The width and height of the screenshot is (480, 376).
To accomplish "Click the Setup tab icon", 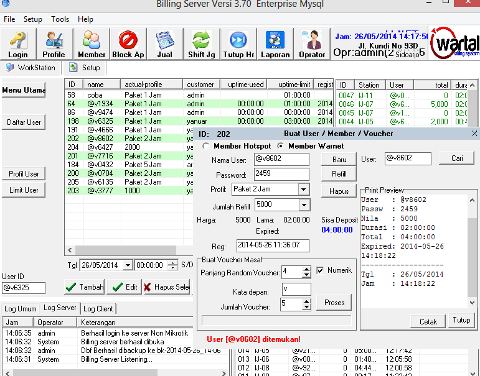I will pos(73,67).
